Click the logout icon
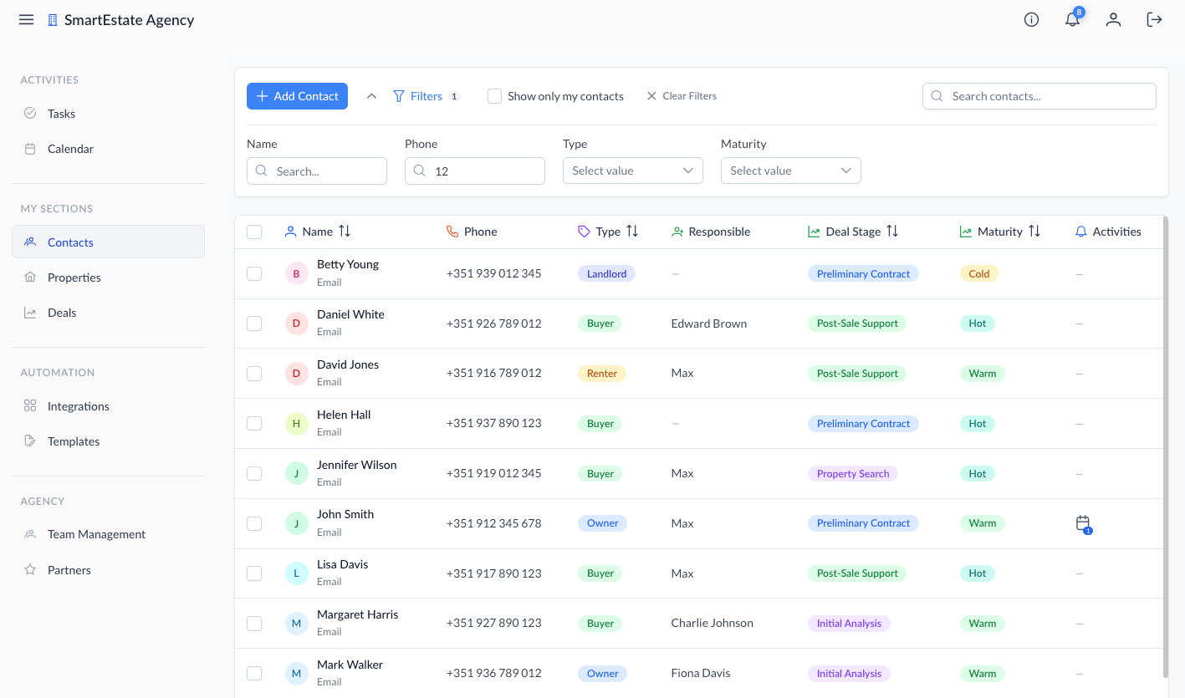Viewport: 1185px width, 698px height. (x=1154, y=20)
